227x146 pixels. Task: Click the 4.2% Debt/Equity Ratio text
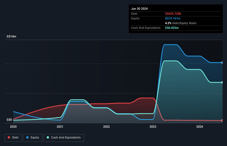181,23
